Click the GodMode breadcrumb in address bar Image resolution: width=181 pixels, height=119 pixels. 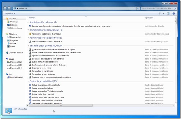[x=23, y=8]
